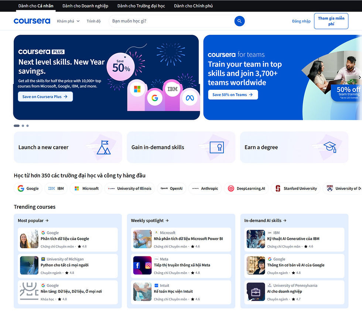The width and height of the screenshot is (362, 314).
Task: Select the second carousel dot
Action: tap(23, 126)
